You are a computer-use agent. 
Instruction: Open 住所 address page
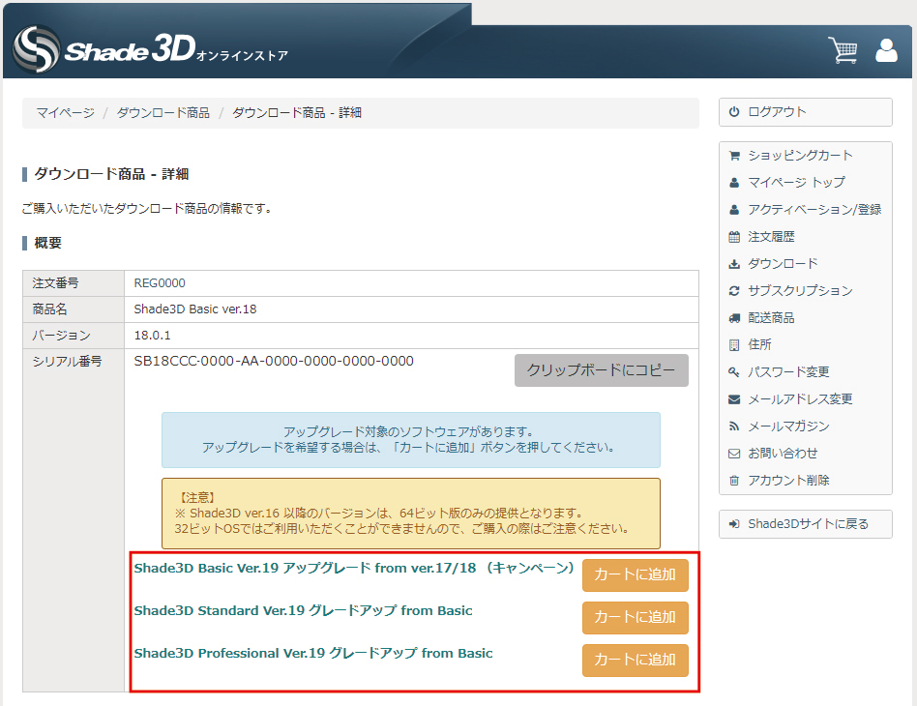[759, 345]
